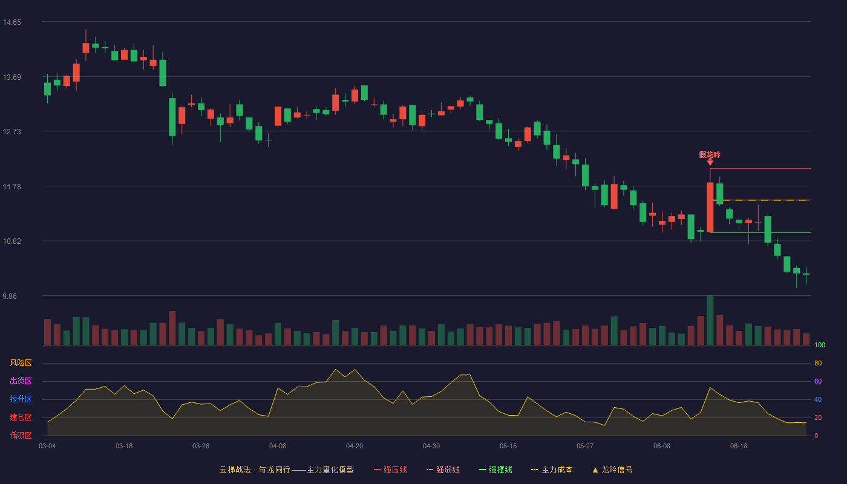Click the 04-20 date axis label
Image resolution: width=847 pixels, height=484 pixels.
[355, 446]
